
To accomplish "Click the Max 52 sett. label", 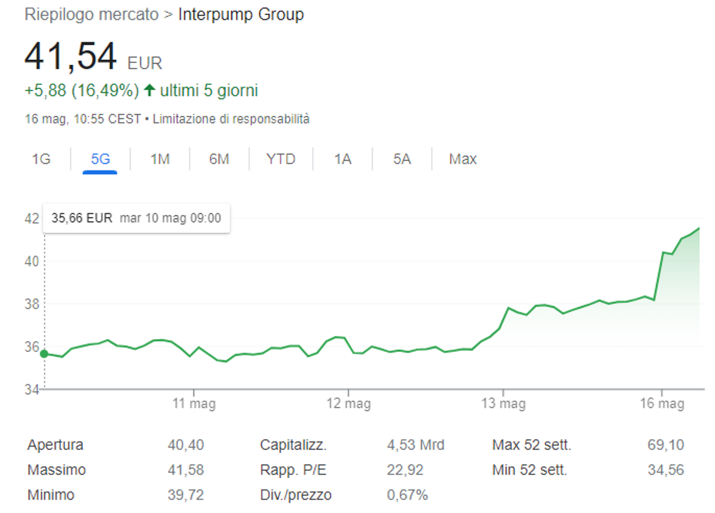I will (x=531, y=445).
